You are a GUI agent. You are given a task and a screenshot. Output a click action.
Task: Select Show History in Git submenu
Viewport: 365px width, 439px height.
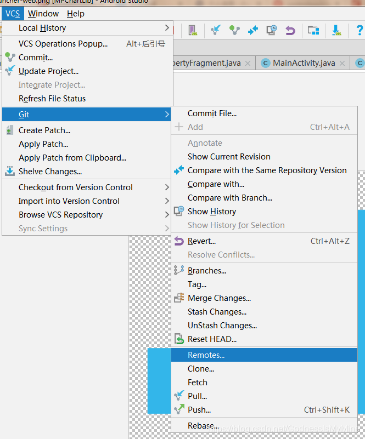264,212
